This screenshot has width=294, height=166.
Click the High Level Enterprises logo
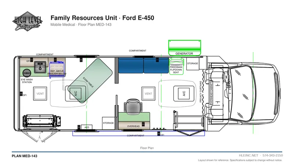click(27, 21)
